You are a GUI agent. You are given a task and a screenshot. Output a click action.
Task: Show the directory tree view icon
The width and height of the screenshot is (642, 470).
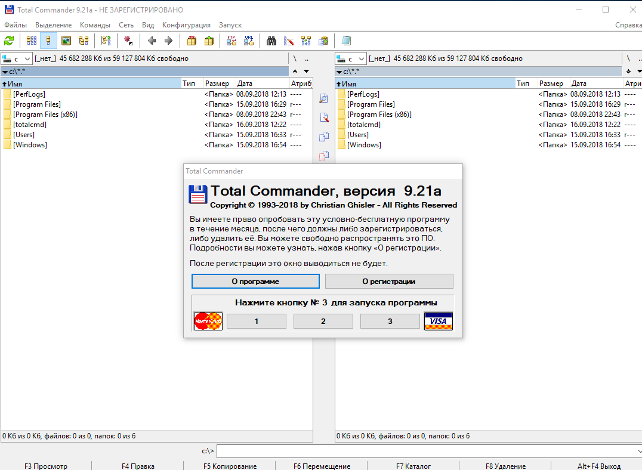[x=84, y=41]
